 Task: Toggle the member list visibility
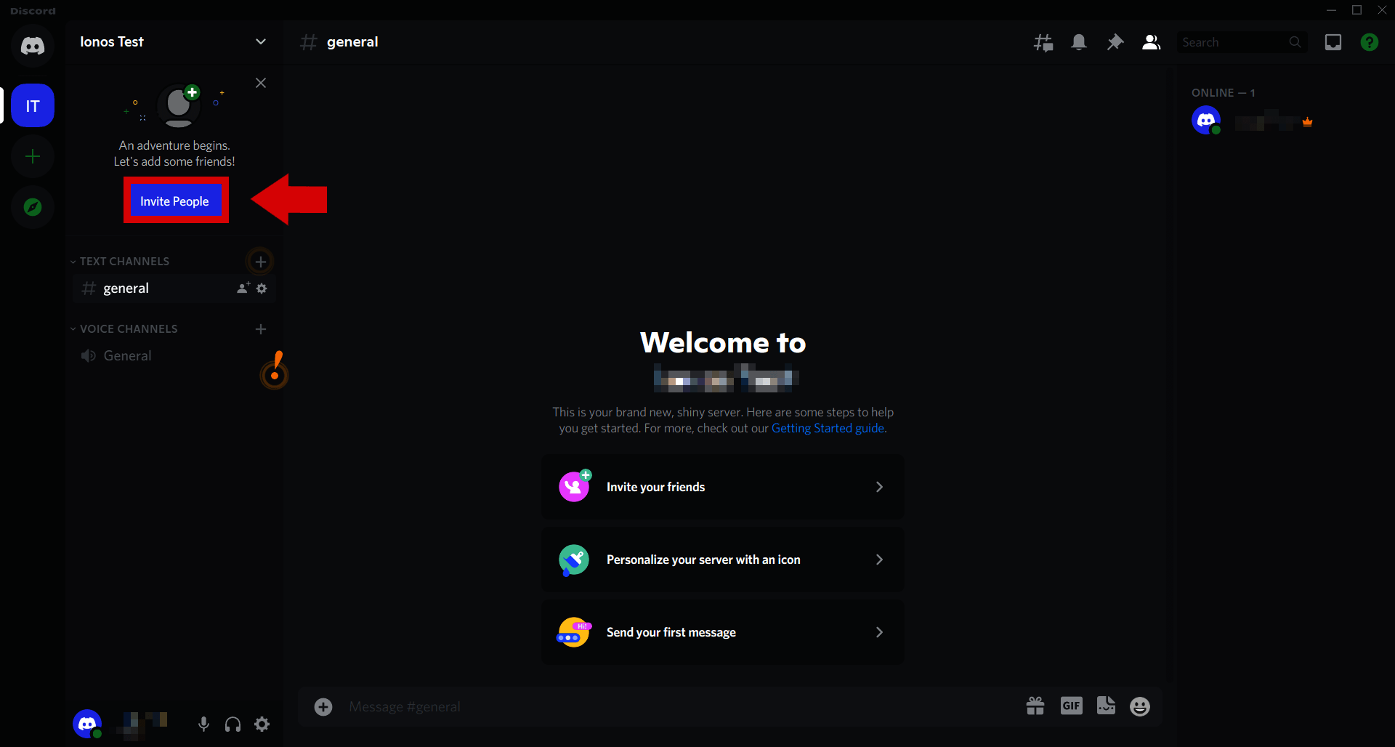pos(1150,41)
